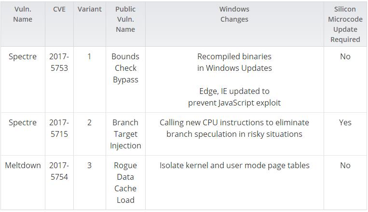
Task: Click the Meltdown vulnerability name cell
Action: pyautogui.click(x=23, y=165)
